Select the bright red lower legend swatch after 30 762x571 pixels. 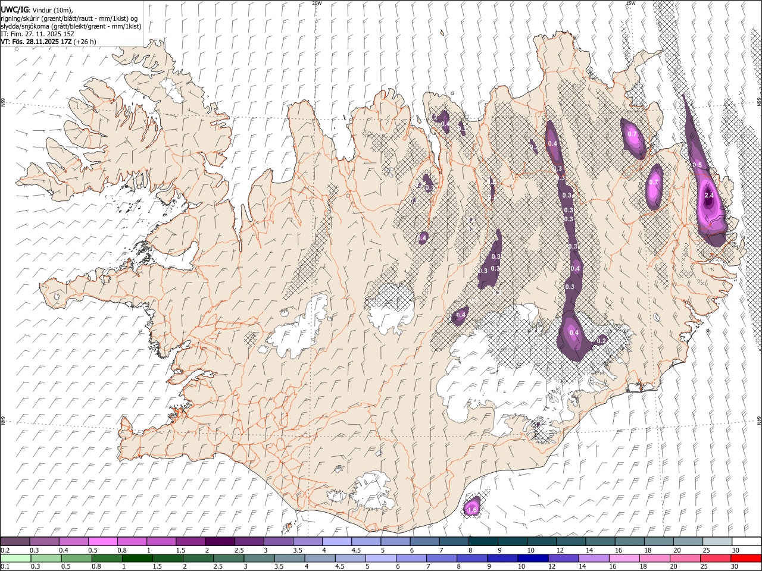(x=746, y=558)
